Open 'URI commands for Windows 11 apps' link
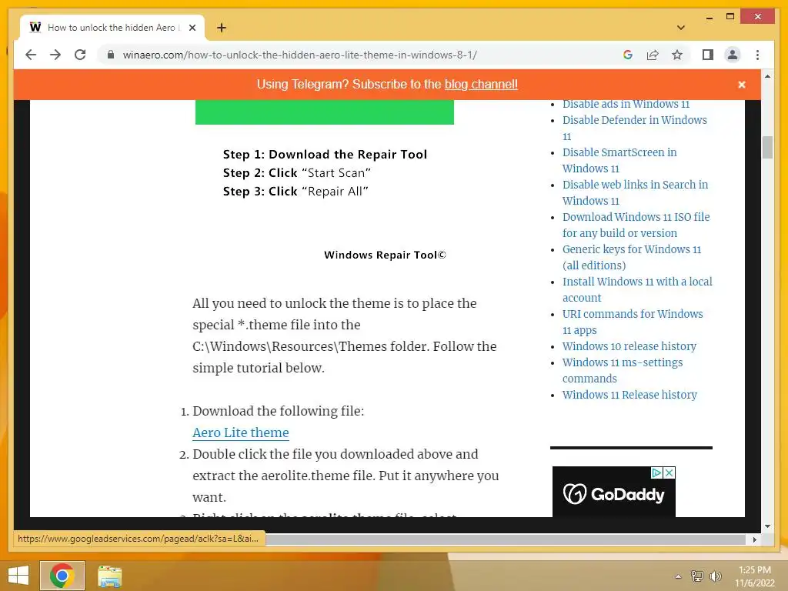Screen dimensions: 788x591 pyautogui.click(x=633, y=322)
